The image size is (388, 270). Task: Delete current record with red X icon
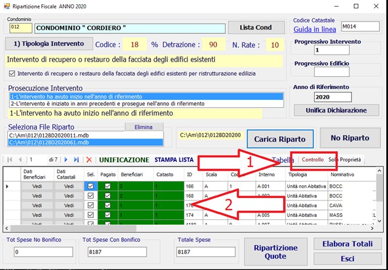[x=89, y=160]
